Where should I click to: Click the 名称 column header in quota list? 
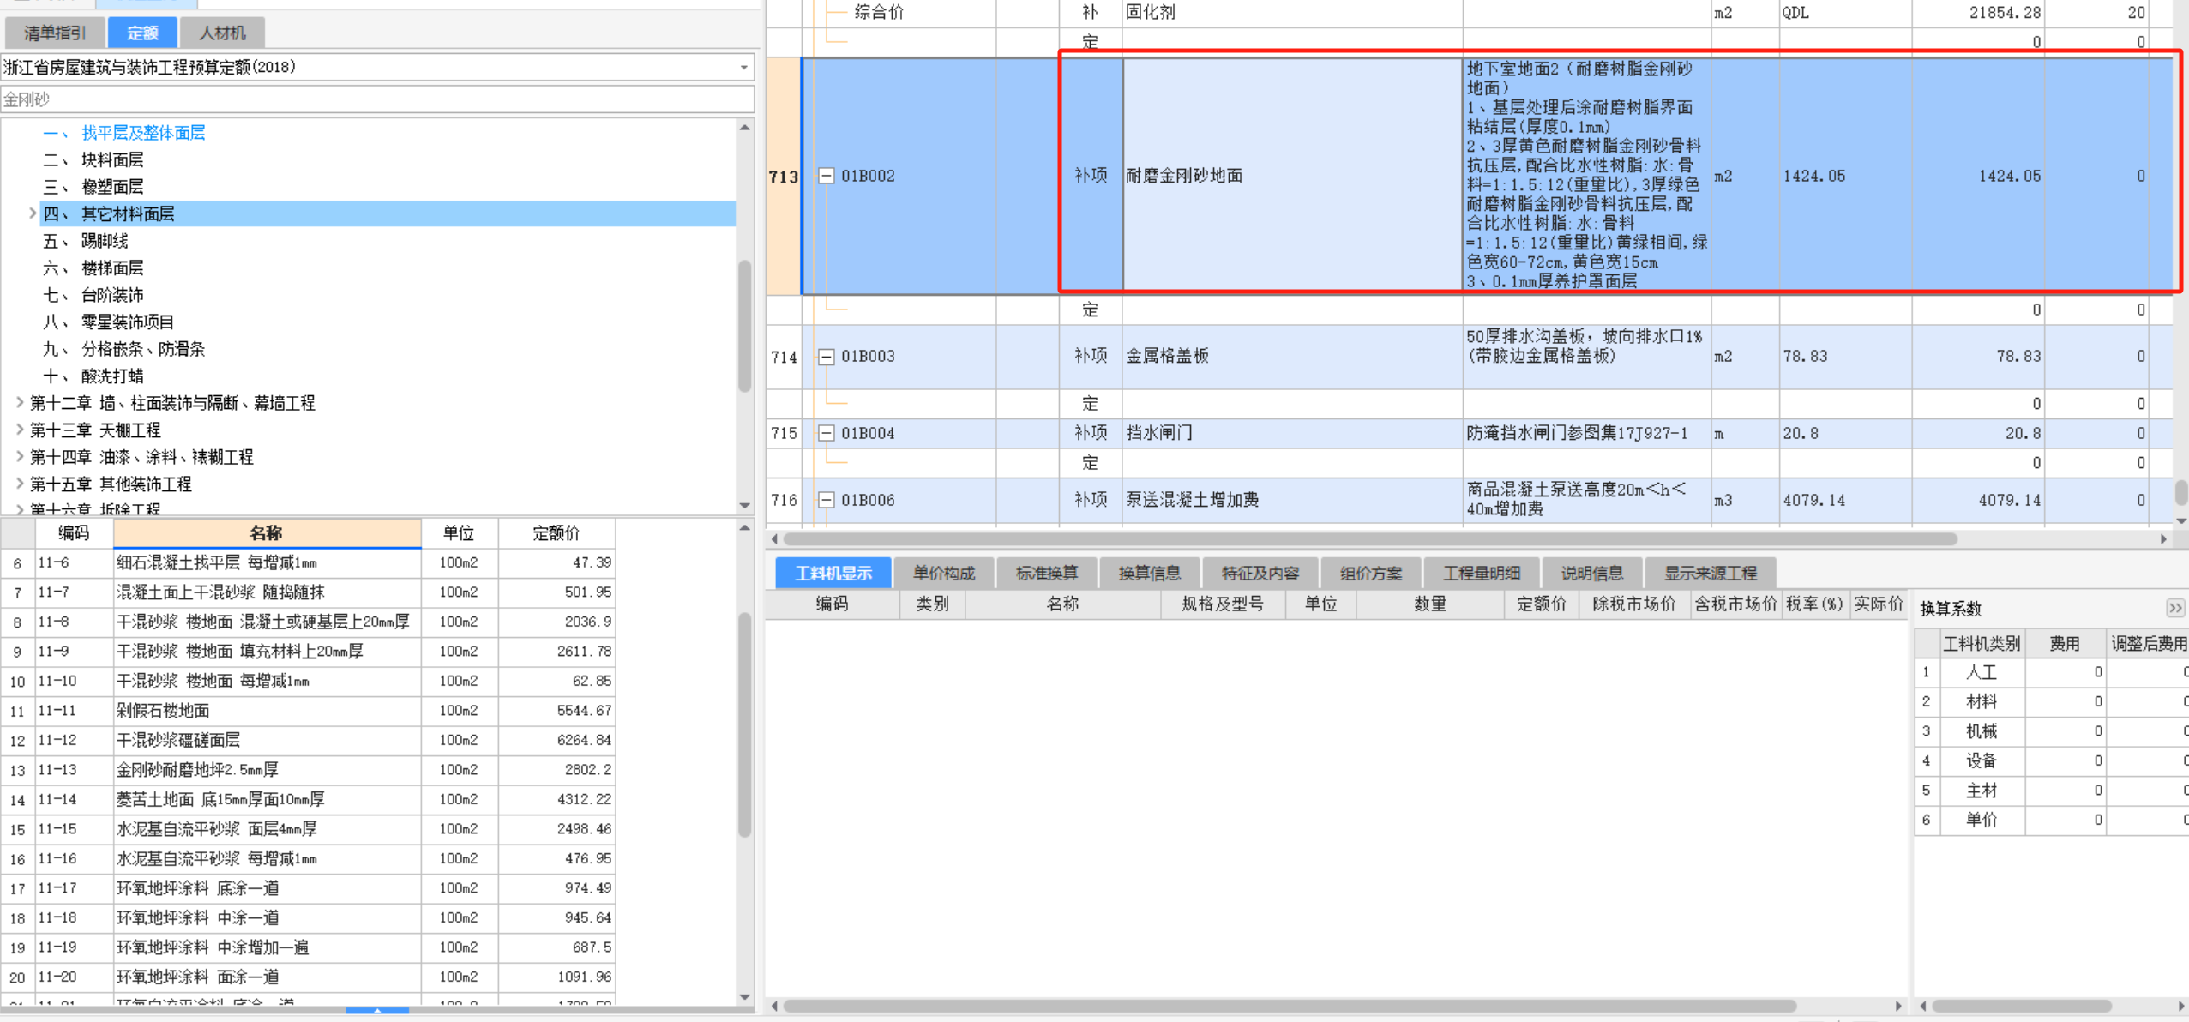click(x=267, y=533)
